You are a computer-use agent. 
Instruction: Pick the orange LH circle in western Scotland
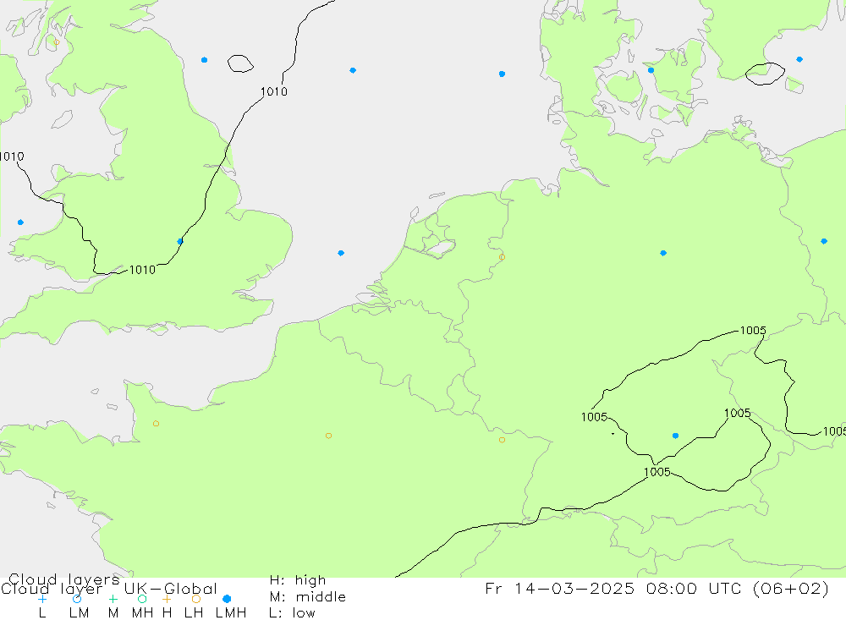click(57, 42)
